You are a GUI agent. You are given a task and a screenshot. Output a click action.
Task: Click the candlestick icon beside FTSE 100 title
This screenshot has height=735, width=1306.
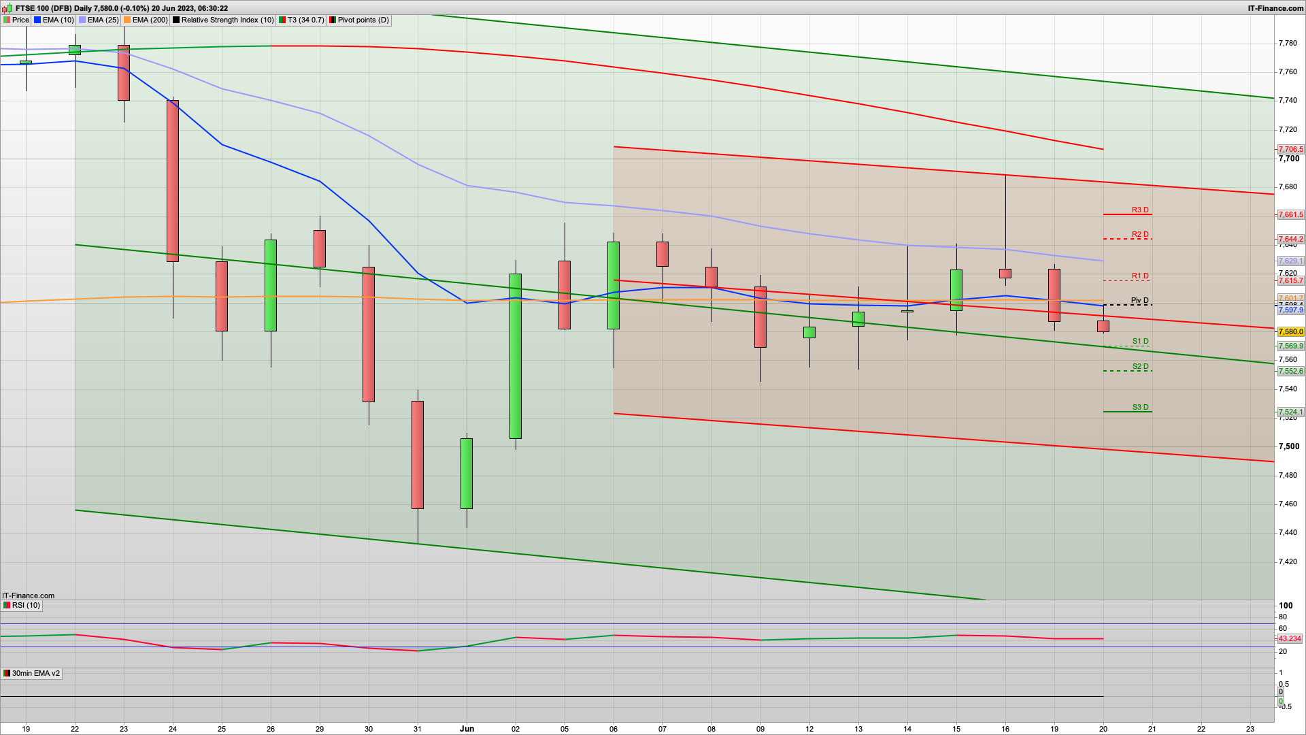[7, 8]
